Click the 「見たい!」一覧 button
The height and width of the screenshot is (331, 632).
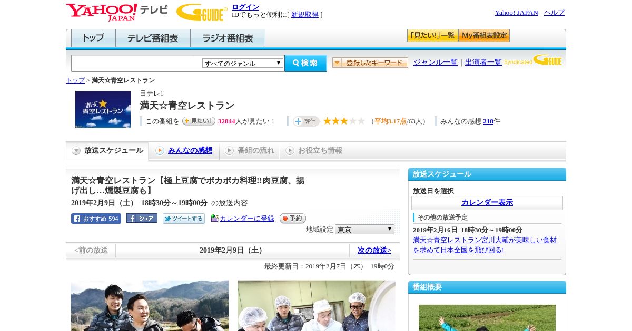tap(432, 36)
